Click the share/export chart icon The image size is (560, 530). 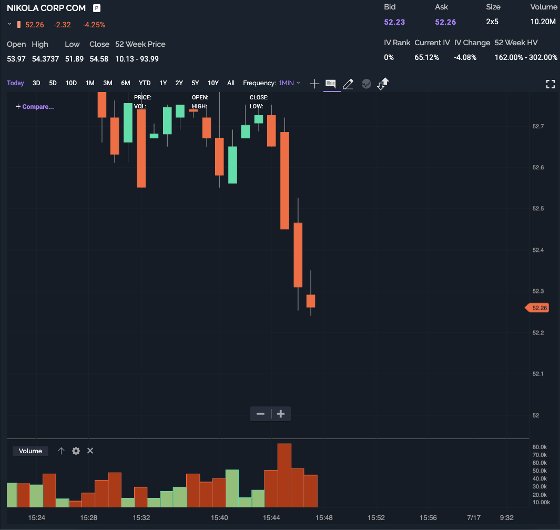tap(383, 84)
